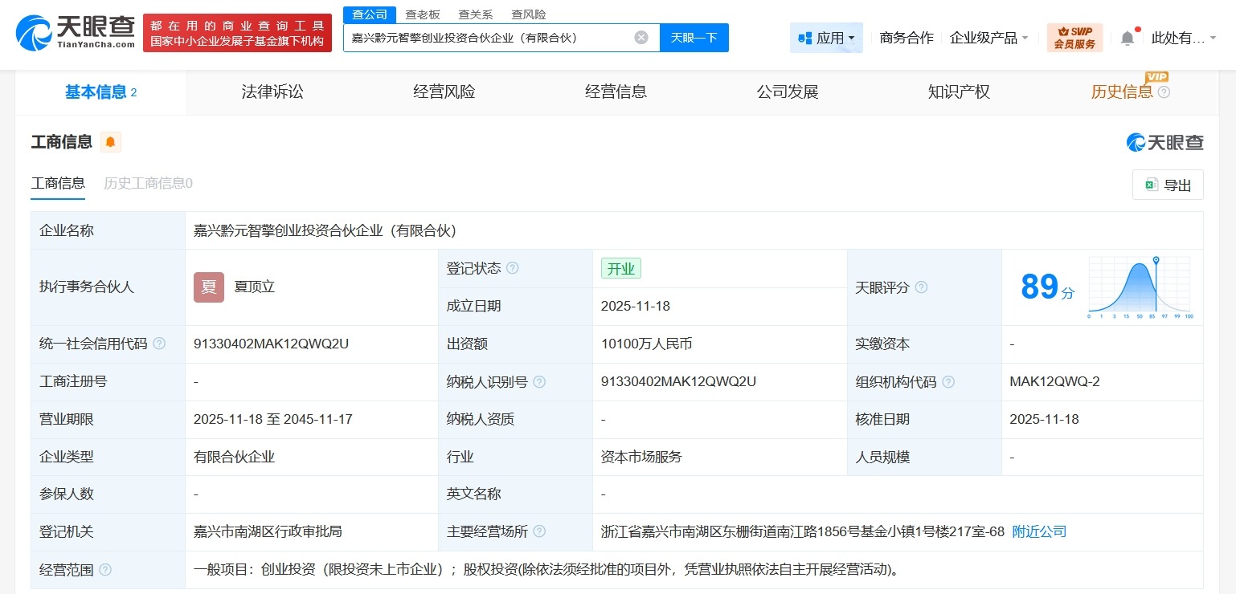Viewport: 1236px width, 594px height.
Task: Click the bell icon next to 工商信息
Action: pyautogui.click(x=110, y=141)
